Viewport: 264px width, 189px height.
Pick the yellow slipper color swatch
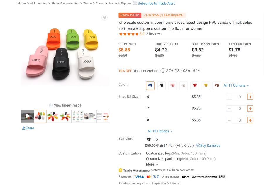point(206,85)
